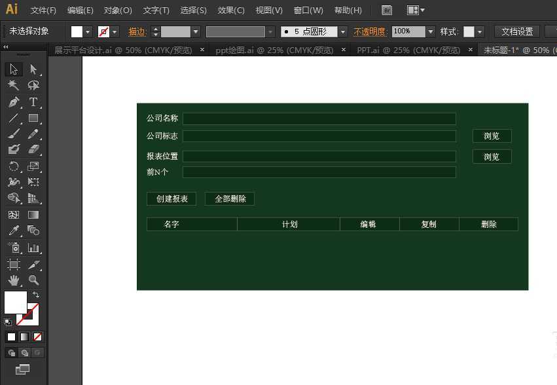Screen dimensions: 557x385
Task: Select the Type tool
Action: (33, 102)
